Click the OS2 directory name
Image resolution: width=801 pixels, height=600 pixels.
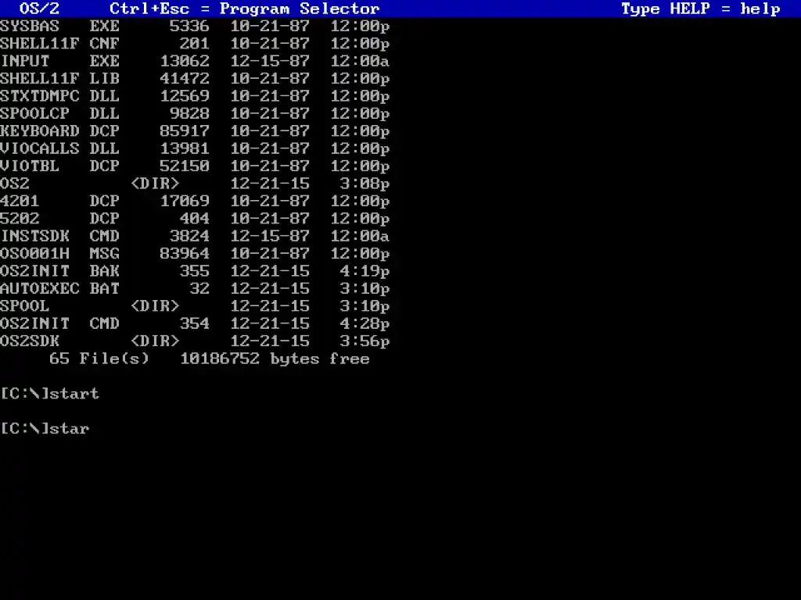pyautogui.click(x=15, y=184)
